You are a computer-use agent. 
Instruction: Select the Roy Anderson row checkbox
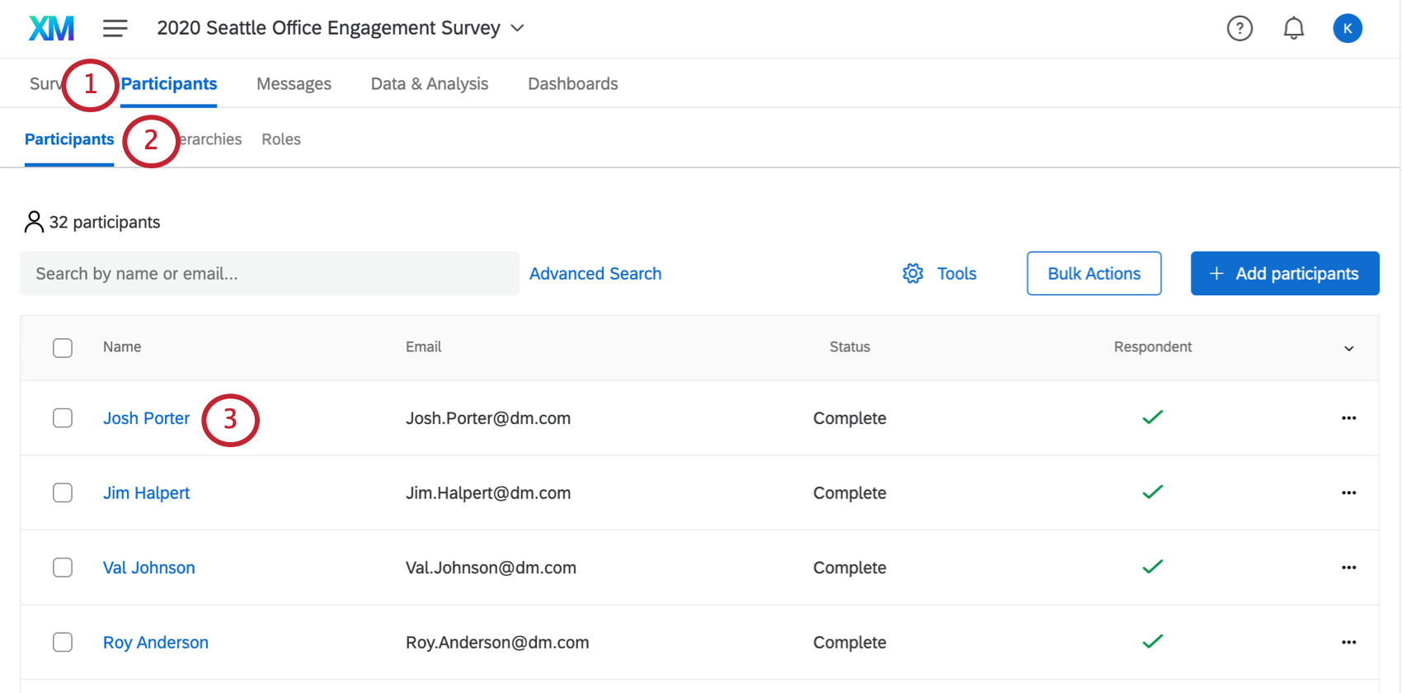point(63,643)
